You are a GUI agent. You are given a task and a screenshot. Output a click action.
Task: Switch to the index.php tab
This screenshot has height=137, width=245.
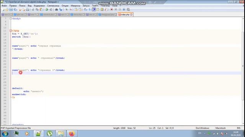(125, 14)
